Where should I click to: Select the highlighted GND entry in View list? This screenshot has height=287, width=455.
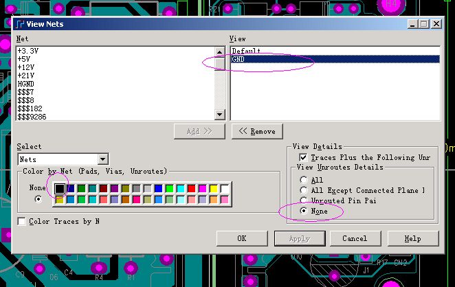pyautogui.click(x=335, y=59)
